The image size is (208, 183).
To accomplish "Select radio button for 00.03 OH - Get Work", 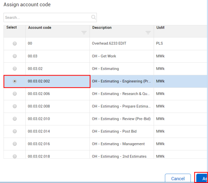I will pyautogui.click(x=15, y=56).
